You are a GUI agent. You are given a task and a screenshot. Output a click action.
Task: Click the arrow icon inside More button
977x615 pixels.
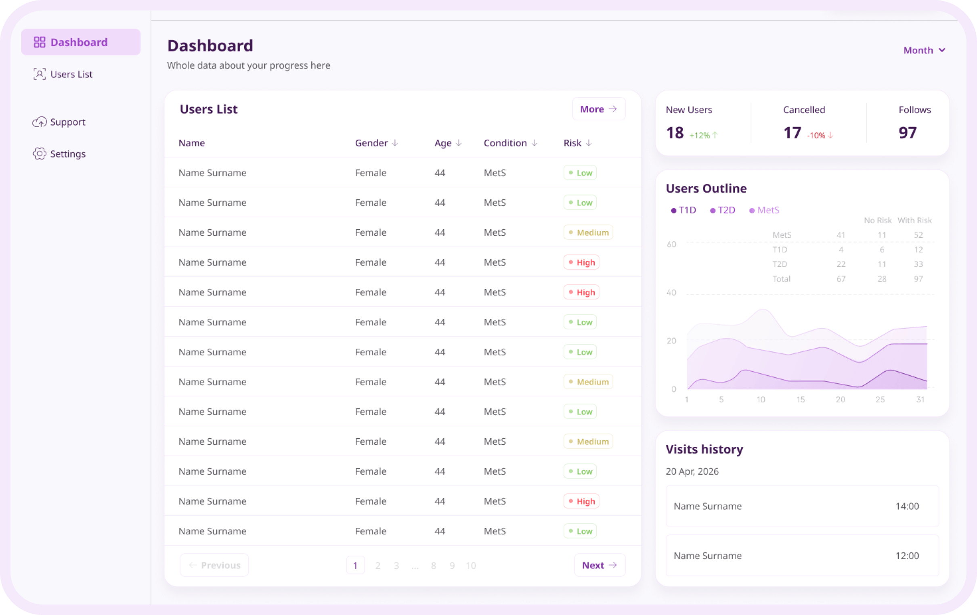coord(613,109)
